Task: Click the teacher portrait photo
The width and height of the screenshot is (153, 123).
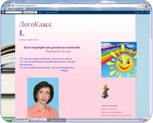Action: 43,98
